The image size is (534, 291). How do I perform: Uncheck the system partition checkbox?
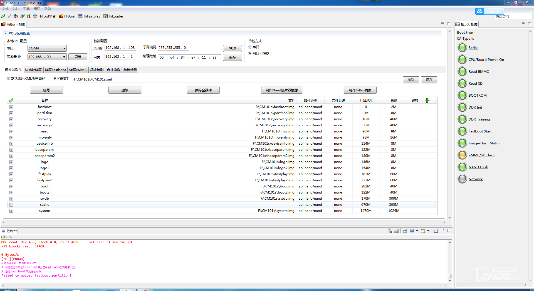pyautogui.click(x=11, y=211)
